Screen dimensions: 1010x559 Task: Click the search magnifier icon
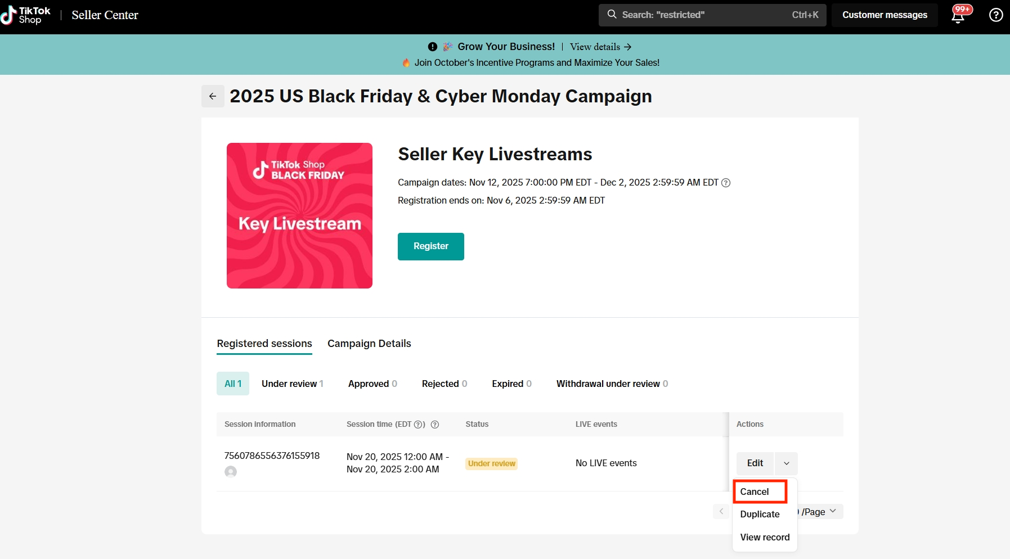click(x=612, y=15)
